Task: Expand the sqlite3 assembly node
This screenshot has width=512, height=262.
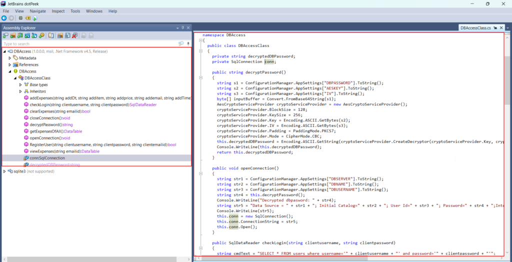Action: (4, 171)
